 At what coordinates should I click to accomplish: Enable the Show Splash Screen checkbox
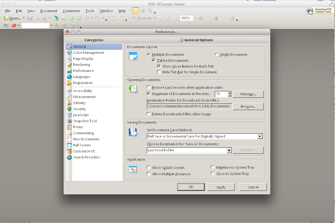tap(149, 168)
